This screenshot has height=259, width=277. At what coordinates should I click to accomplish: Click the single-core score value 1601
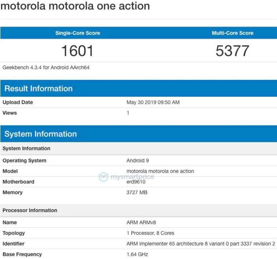[x=77, y=51]
